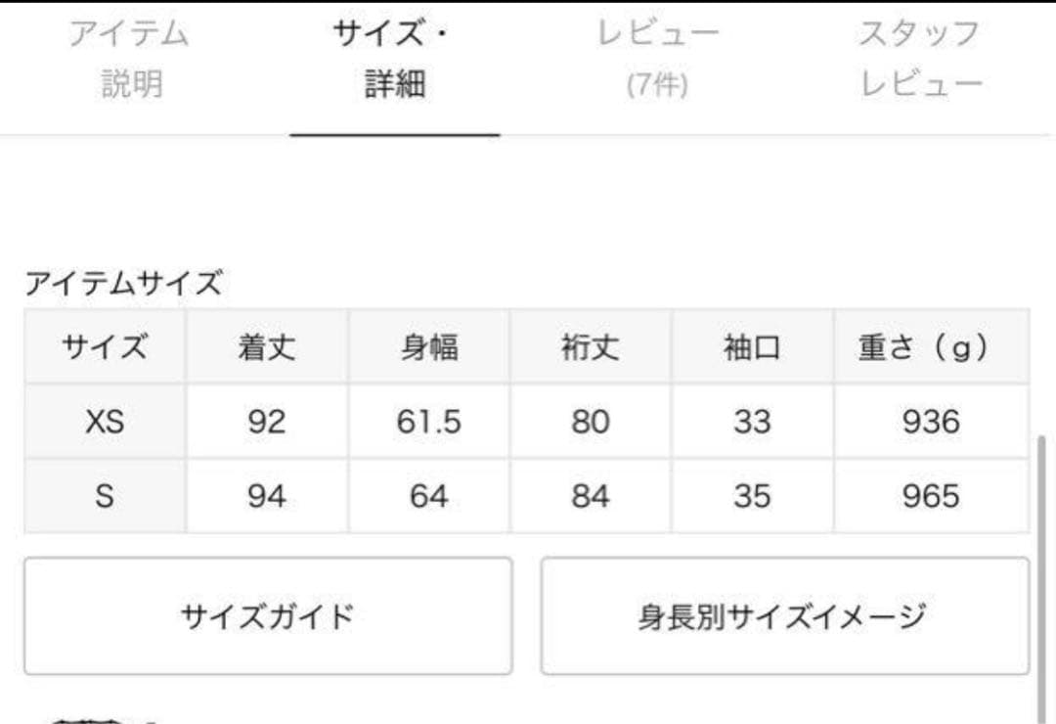Click the 着丈 column header

coord(264,346)
